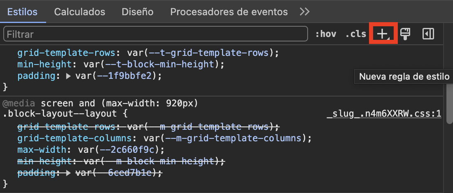Expand the struck-through padding shorthand triangle
The width and height of the screenshot is (453, 193).
coord(68,173)
